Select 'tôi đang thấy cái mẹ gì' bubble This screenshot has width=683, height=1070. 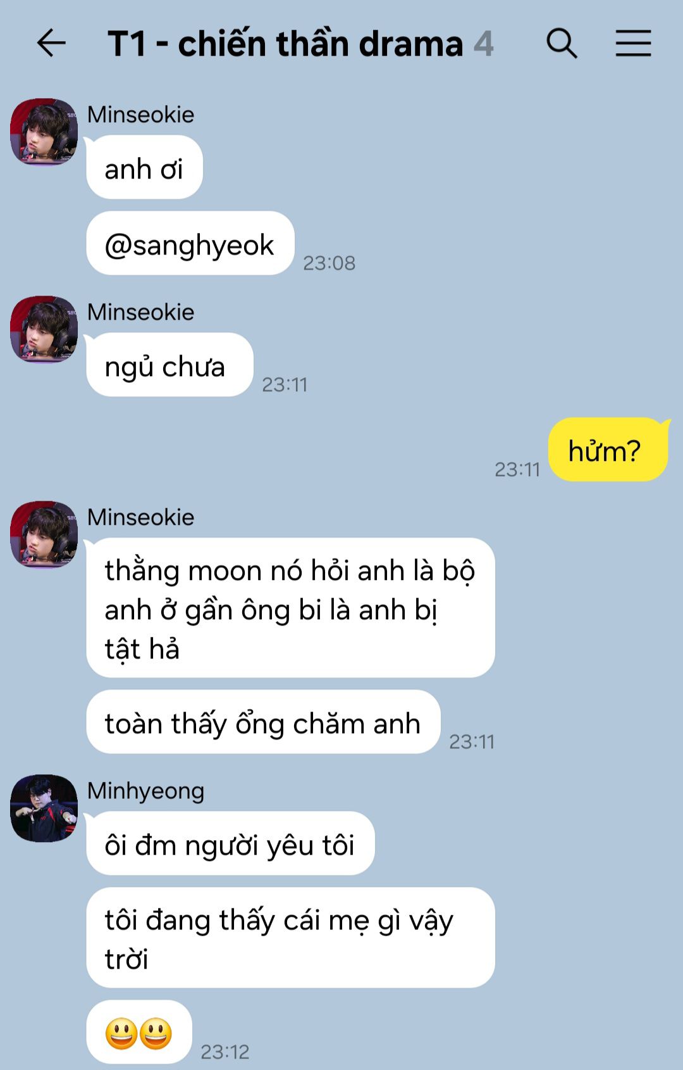tap(290, 938)
